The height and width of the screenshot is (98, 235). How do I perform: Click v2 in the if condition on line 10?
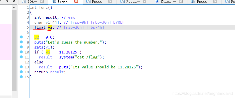click(x=48, y=52)
